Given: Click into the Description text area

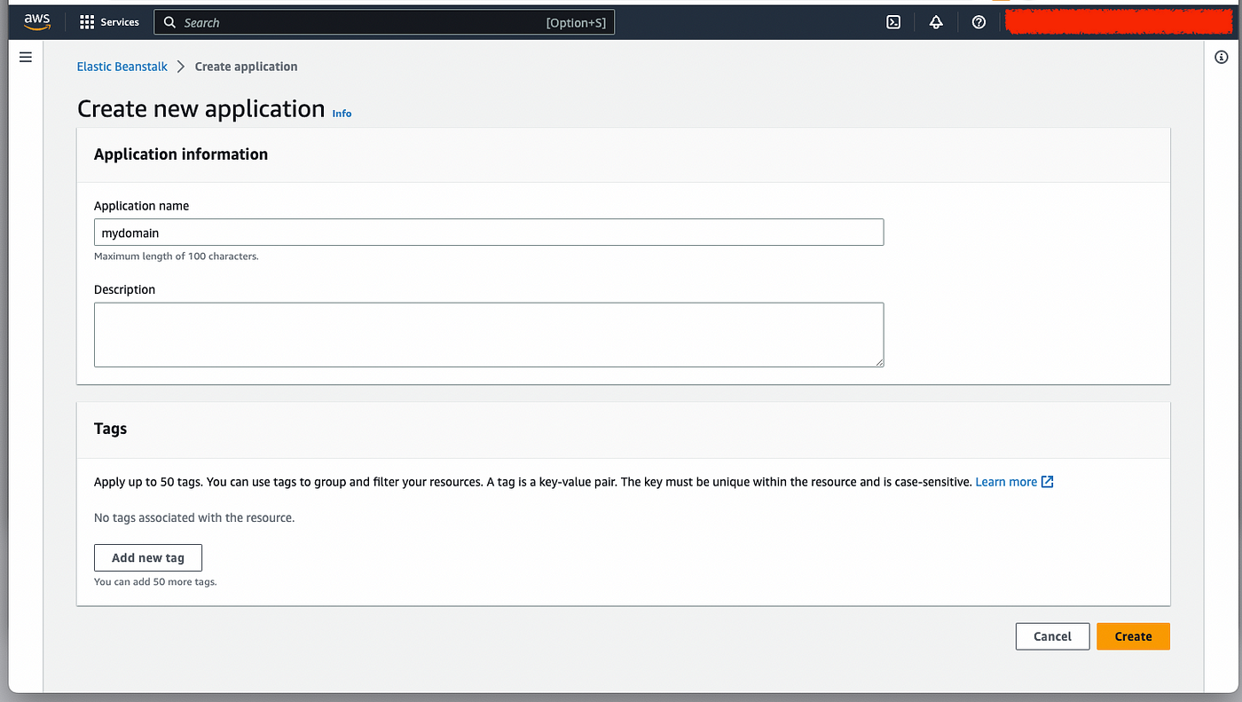Looking at the screenshot, I should tap(489, 335).
